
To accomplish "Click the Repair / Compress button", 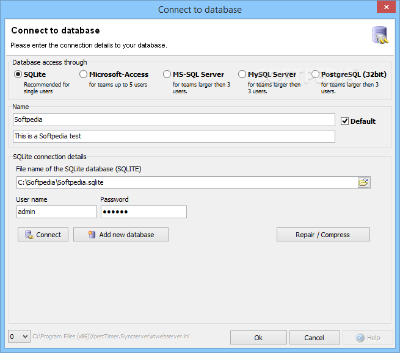I will tap(323, 235).
